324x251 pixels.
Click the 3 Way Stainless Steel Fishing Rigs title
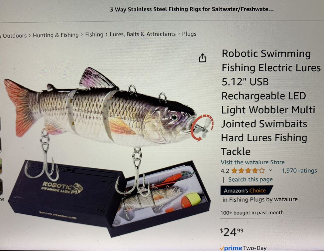coord(192,10)
